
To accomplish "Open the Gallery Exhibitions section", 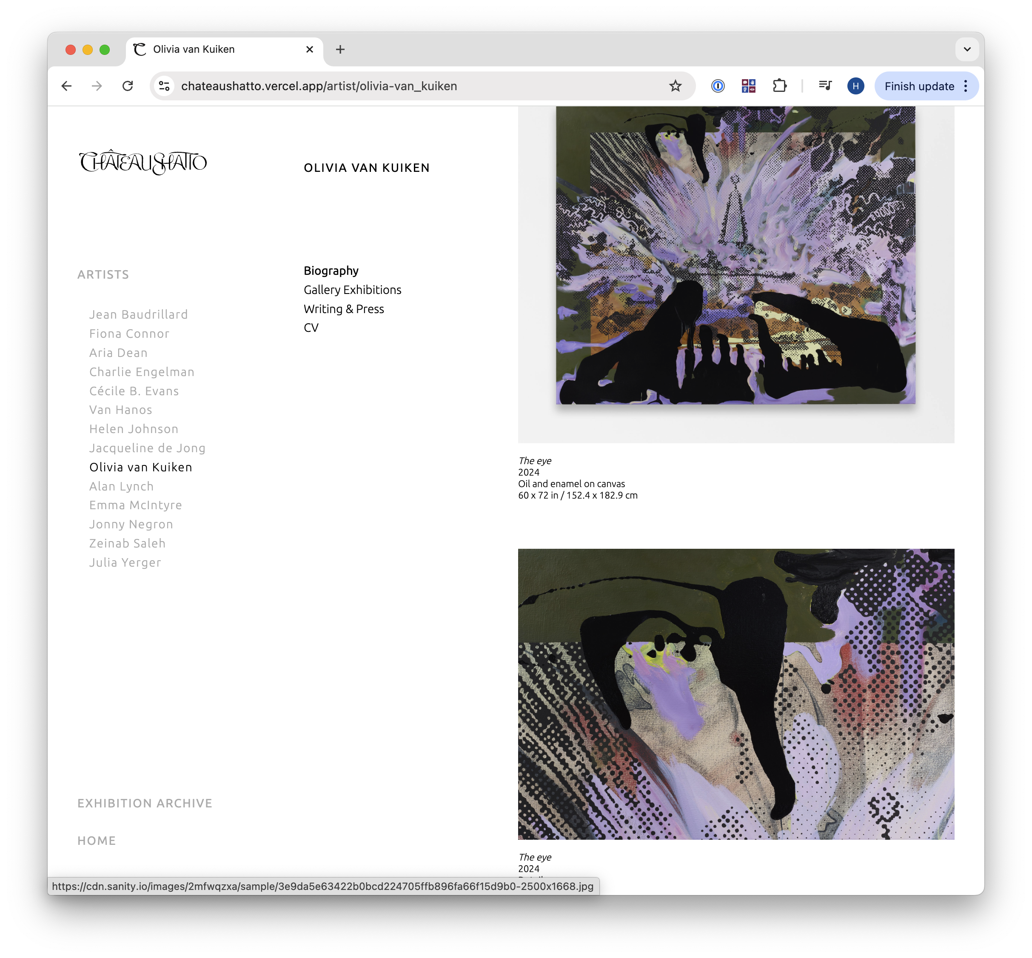I will coord(353,290).
